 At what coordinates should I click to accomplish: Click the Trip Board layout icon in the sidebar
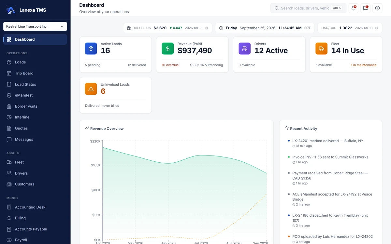9,73
